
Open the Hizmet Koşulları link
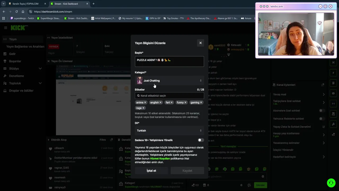click(x=160, y=159)
